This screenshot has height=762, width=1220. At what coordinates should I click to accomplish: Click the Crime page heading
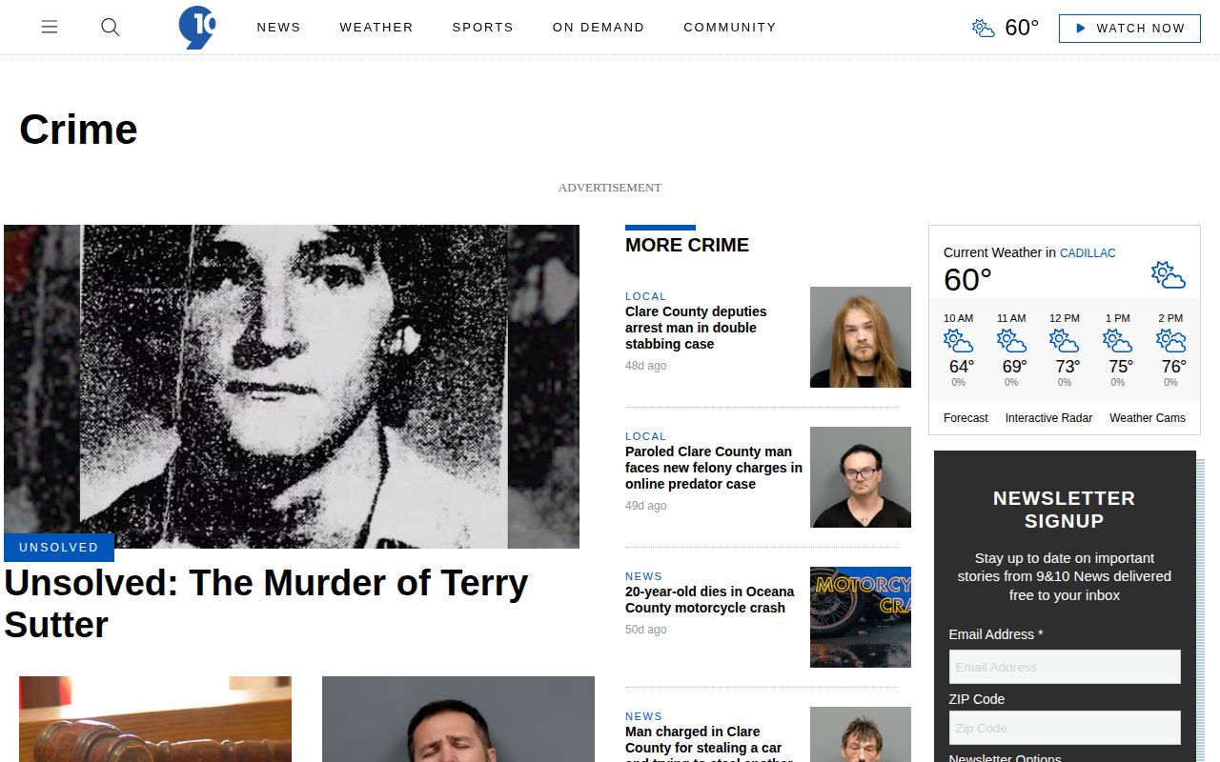(78, 130)
